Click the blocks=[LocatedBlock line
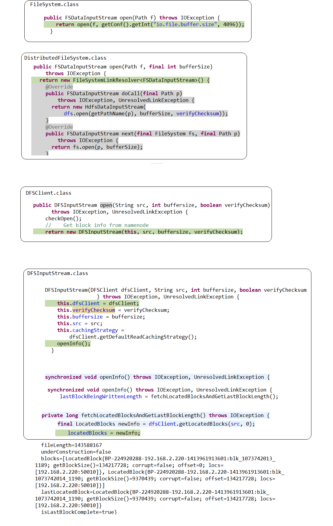This screenshot has width=333, height=526. (158, 459)
